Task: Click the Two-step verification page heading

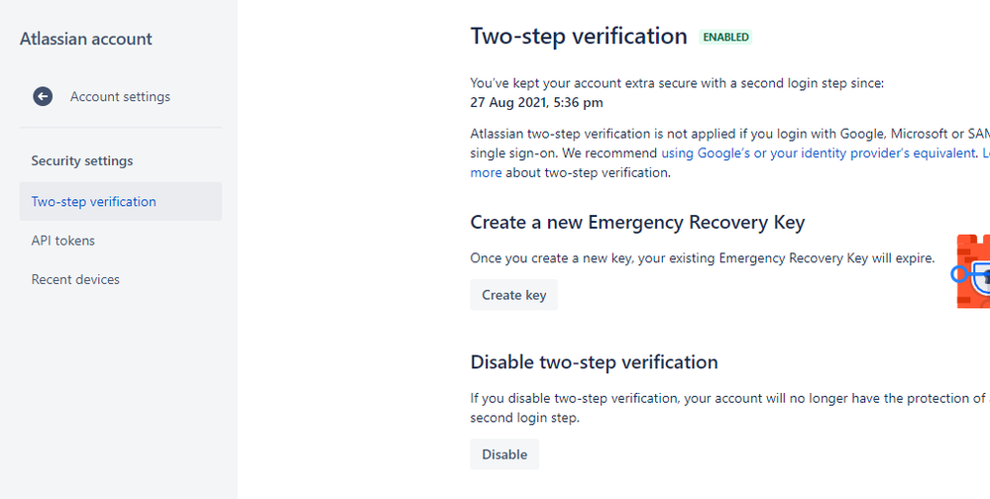Action: 579,36
